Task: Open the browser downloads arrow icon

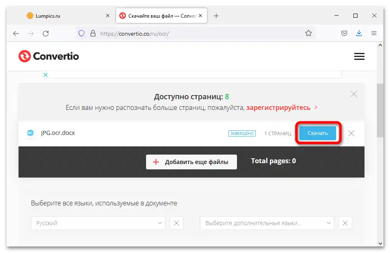Action: click(x=359, y=33)
